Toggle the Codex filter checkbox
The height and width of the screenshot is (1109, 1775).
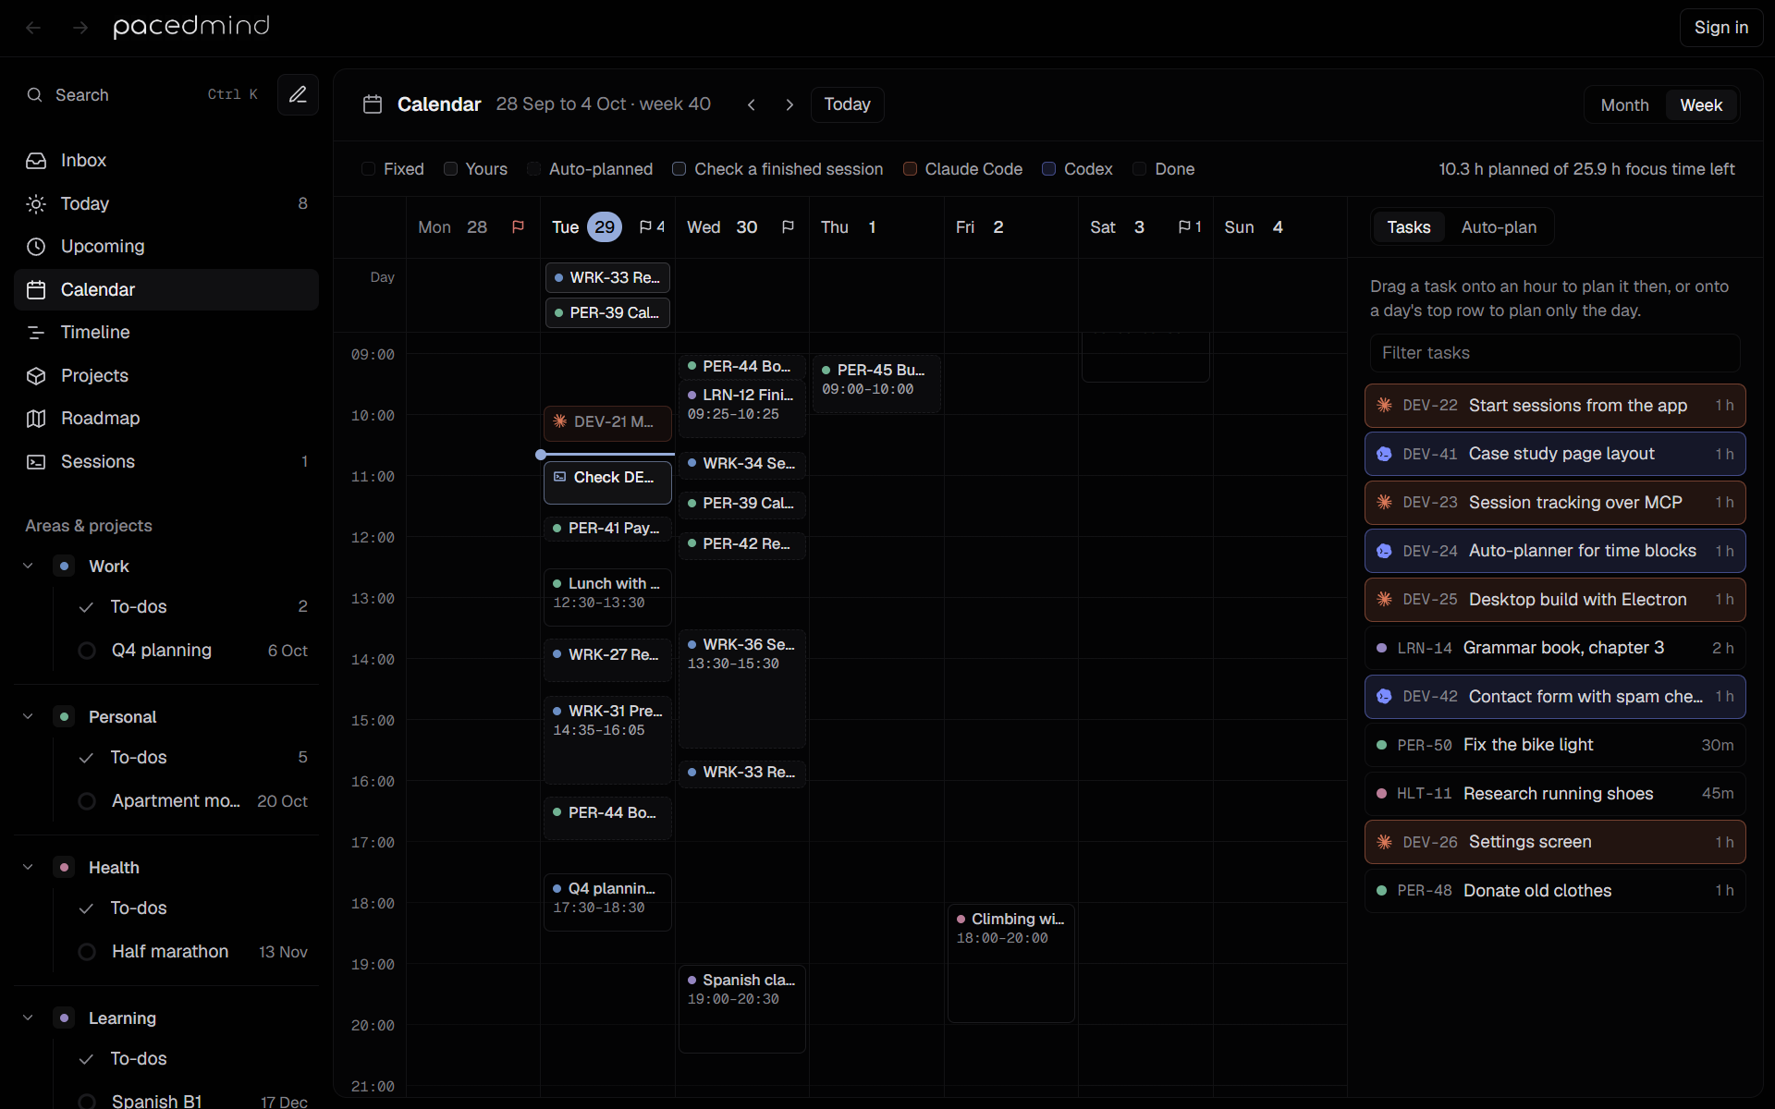(x=1048, y=169)
